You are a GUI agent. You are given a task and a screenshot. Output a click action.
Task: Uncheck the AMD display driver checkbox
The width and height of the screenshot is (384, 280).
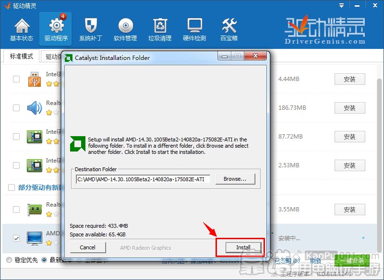(16, 238)
